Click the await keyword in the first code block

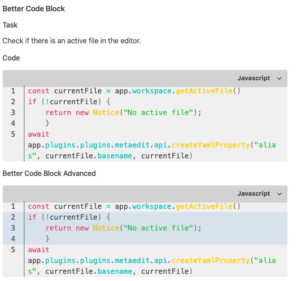click(39, 134)
